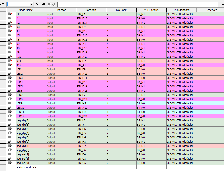Select the seg_dig[2] node name cell
Viewport: 224px width, 171px height.
31,141
